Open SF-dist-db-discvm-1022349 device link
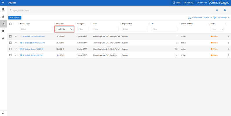Viewport: 231px width, 116px height. (x=33, y=55)
